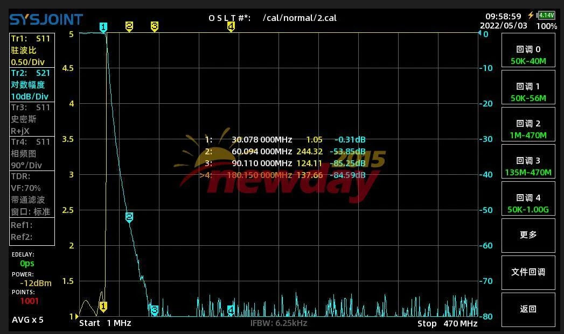Click the O S L T #*: calibration status
Screen dimensions: 564x334
(229, 18)
